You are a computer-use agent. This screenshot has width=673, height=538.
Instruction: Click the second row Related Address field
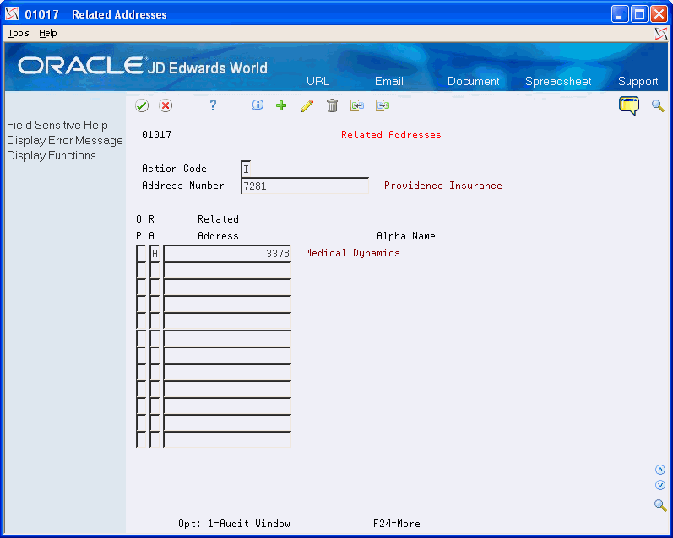point(227,271)
